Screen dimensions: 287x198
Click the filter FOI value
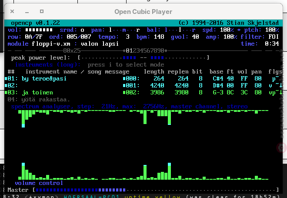coord(274,37)
